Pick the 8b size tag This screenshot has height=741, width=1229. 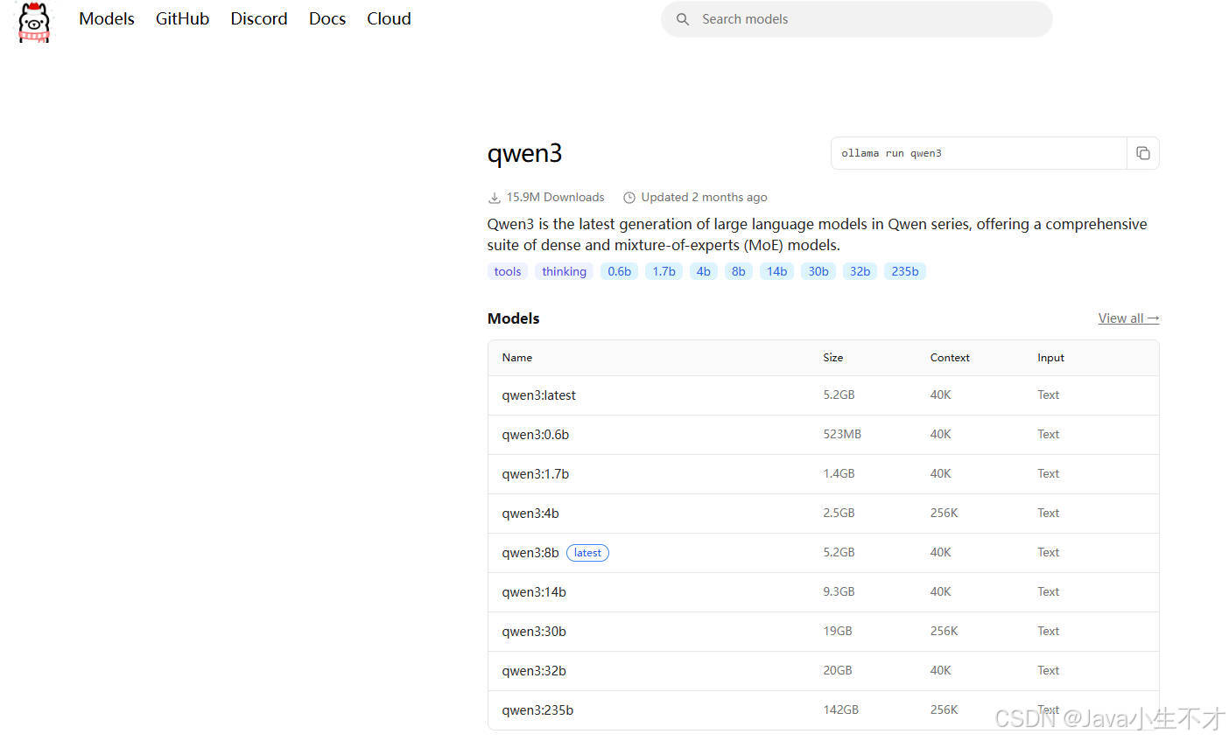tap(739, 271)
